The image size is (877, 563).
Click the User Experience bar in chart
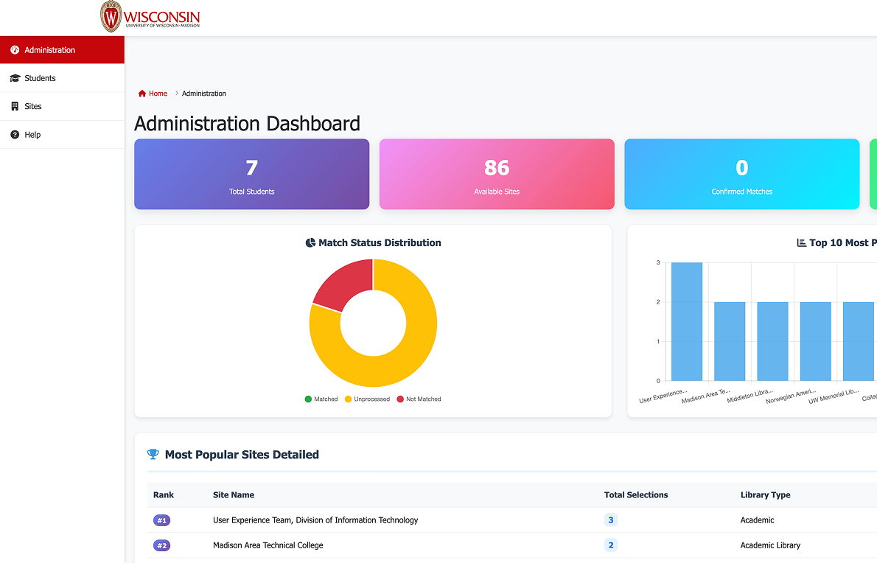[x=687, y=321]
